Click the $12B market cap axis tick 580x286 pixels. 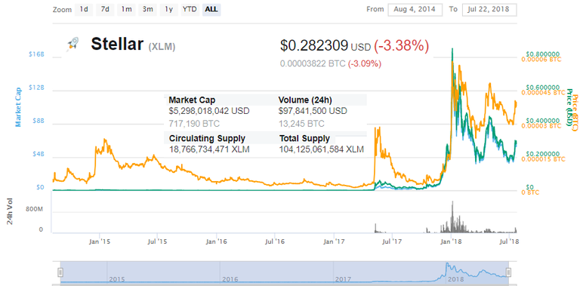36,88
